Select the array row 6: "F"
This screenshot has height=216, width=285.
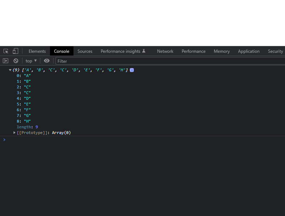(24, 110)
